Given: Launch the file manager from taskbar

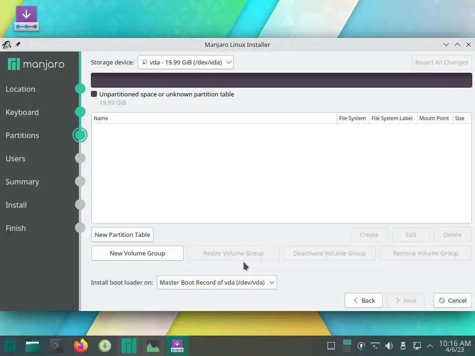Looking at the screenshot, I should coord(32,346).
